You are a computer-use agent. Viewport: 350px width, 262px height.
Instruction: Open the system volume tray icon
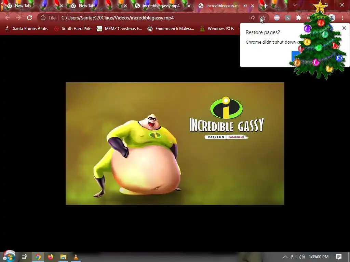[x=301, y=257]
